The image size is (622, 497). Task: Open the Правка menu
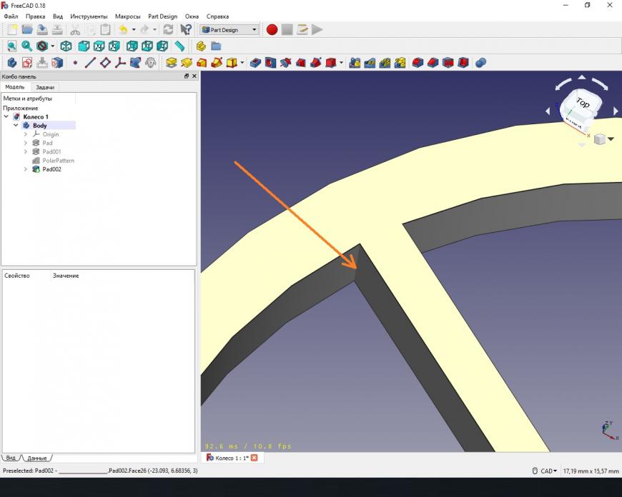click(35, 16)
